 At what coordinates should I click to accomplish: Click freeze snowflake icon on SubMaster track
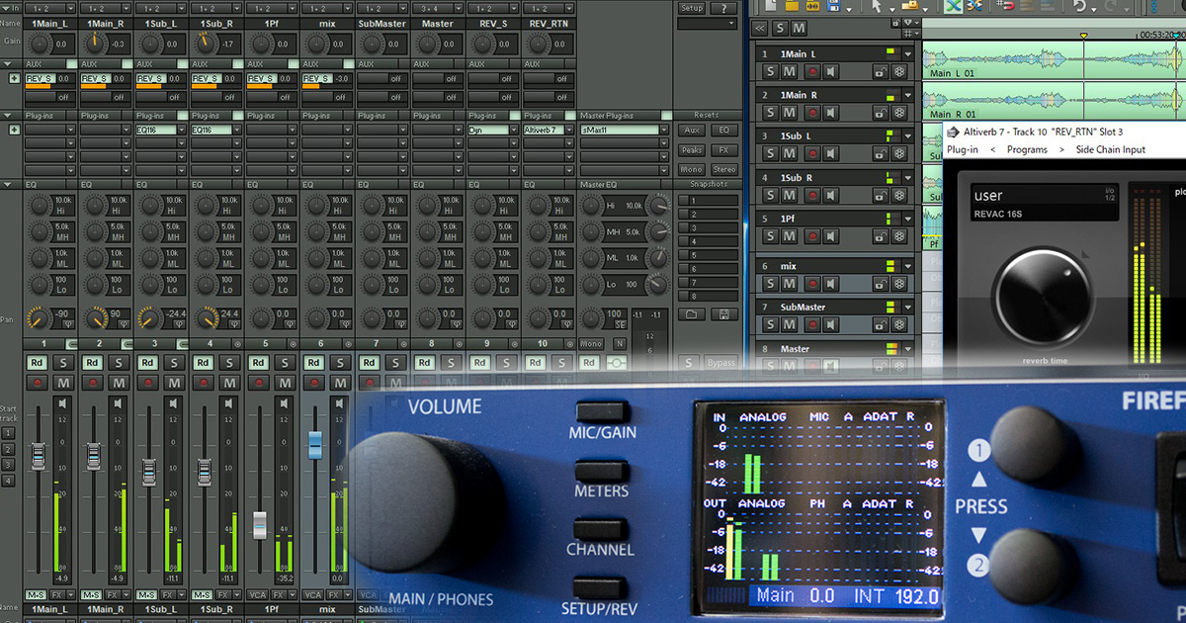[899, 325]
